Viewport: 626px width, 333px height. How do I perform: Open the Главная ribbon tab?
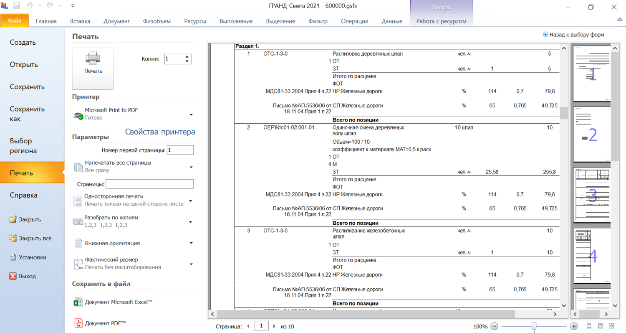pos(46,21)
